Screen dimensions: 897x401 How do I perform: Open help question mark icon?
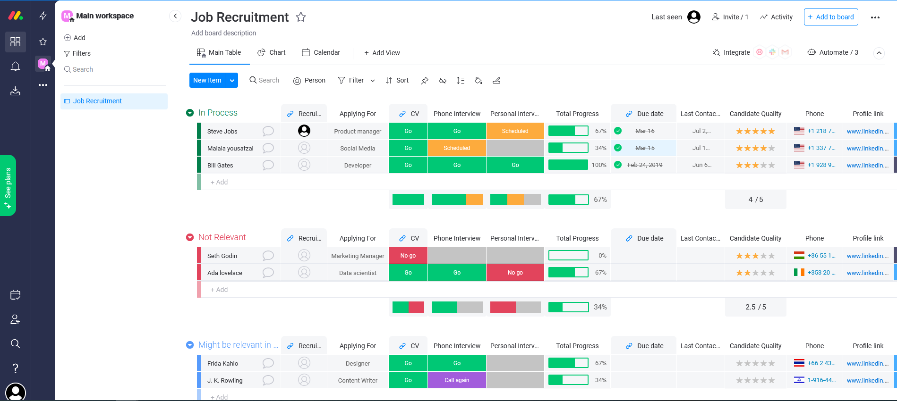15,368
